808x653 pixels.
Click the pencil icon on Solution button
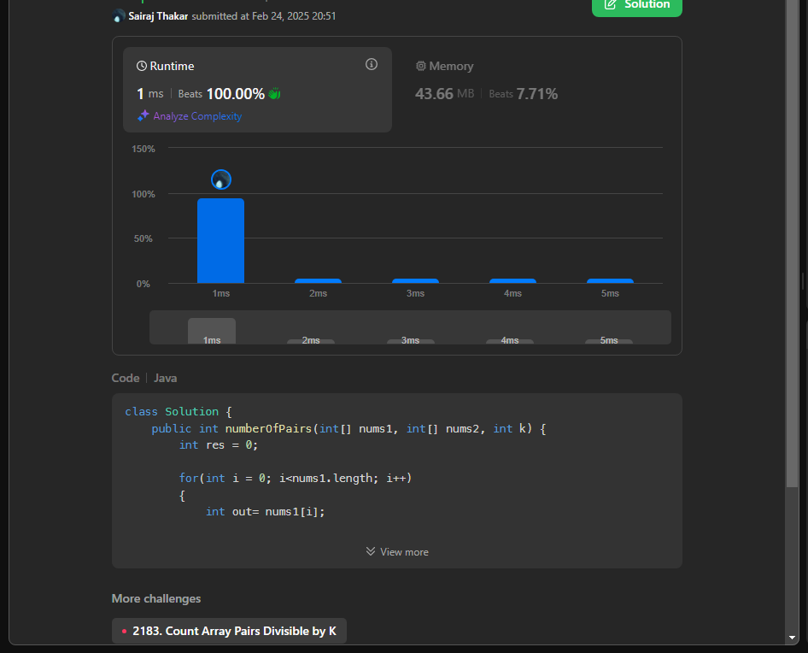[611, 4]
